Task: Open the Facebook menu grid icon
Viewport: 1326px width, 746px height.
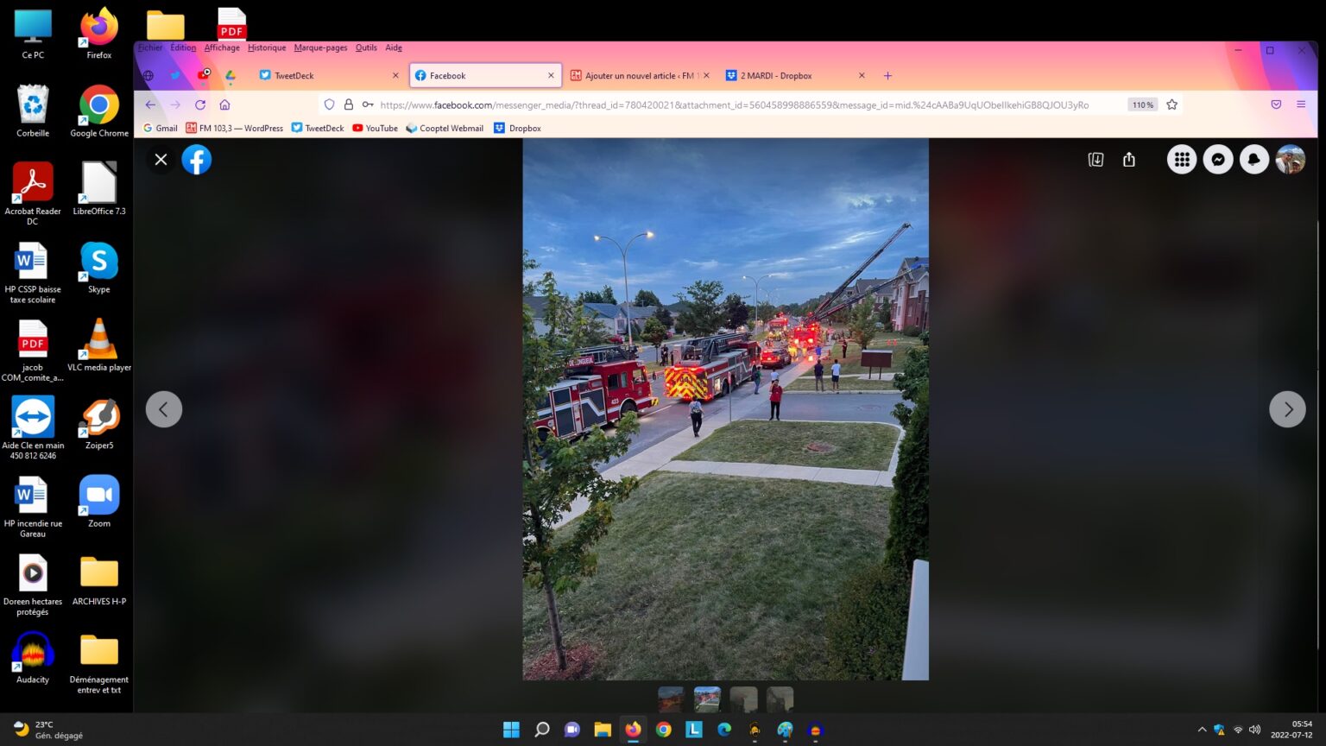Action: pyautogui.click(x=1182, y=160)
